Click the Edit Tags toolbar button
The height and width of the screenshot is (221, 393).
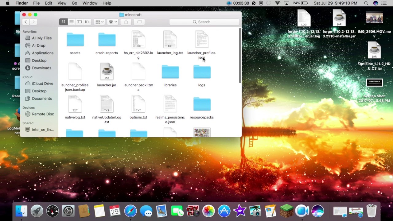click(x=139, y=22)
